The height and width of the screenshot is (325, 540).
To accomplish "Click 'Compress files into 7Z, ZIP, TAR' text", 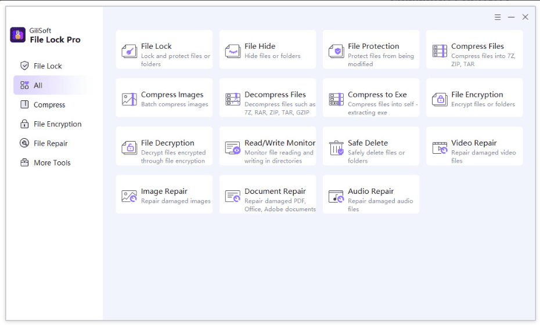I will [x=483, y=60].
